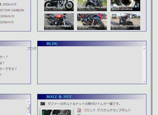Image resolution: width=158 pixels, height=115 pixels.
Task: Click the folder icon under BOLT & NUT
Action: point(43,103)
